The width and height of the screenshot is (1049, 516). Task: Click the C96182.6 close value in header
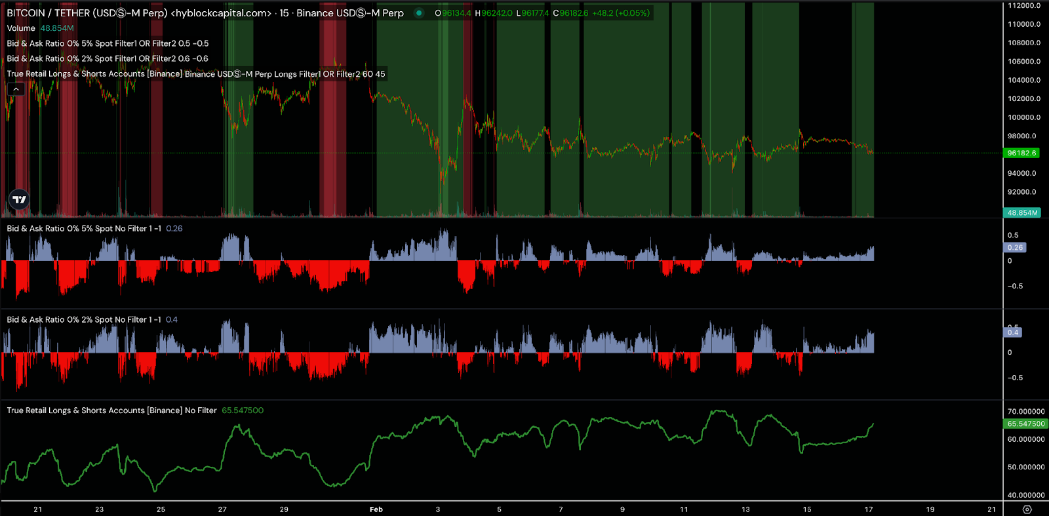[x=570, y=13]
